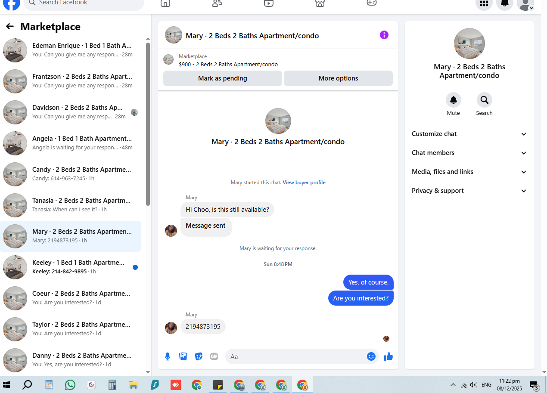Expand Media, files and links section
This screenshot has height=393, width=547.
coord(469,172)
